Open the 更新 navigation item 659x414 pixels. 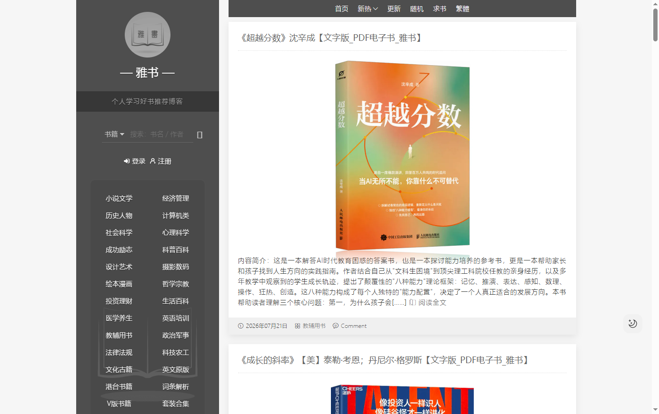click(x=394, y=9)
